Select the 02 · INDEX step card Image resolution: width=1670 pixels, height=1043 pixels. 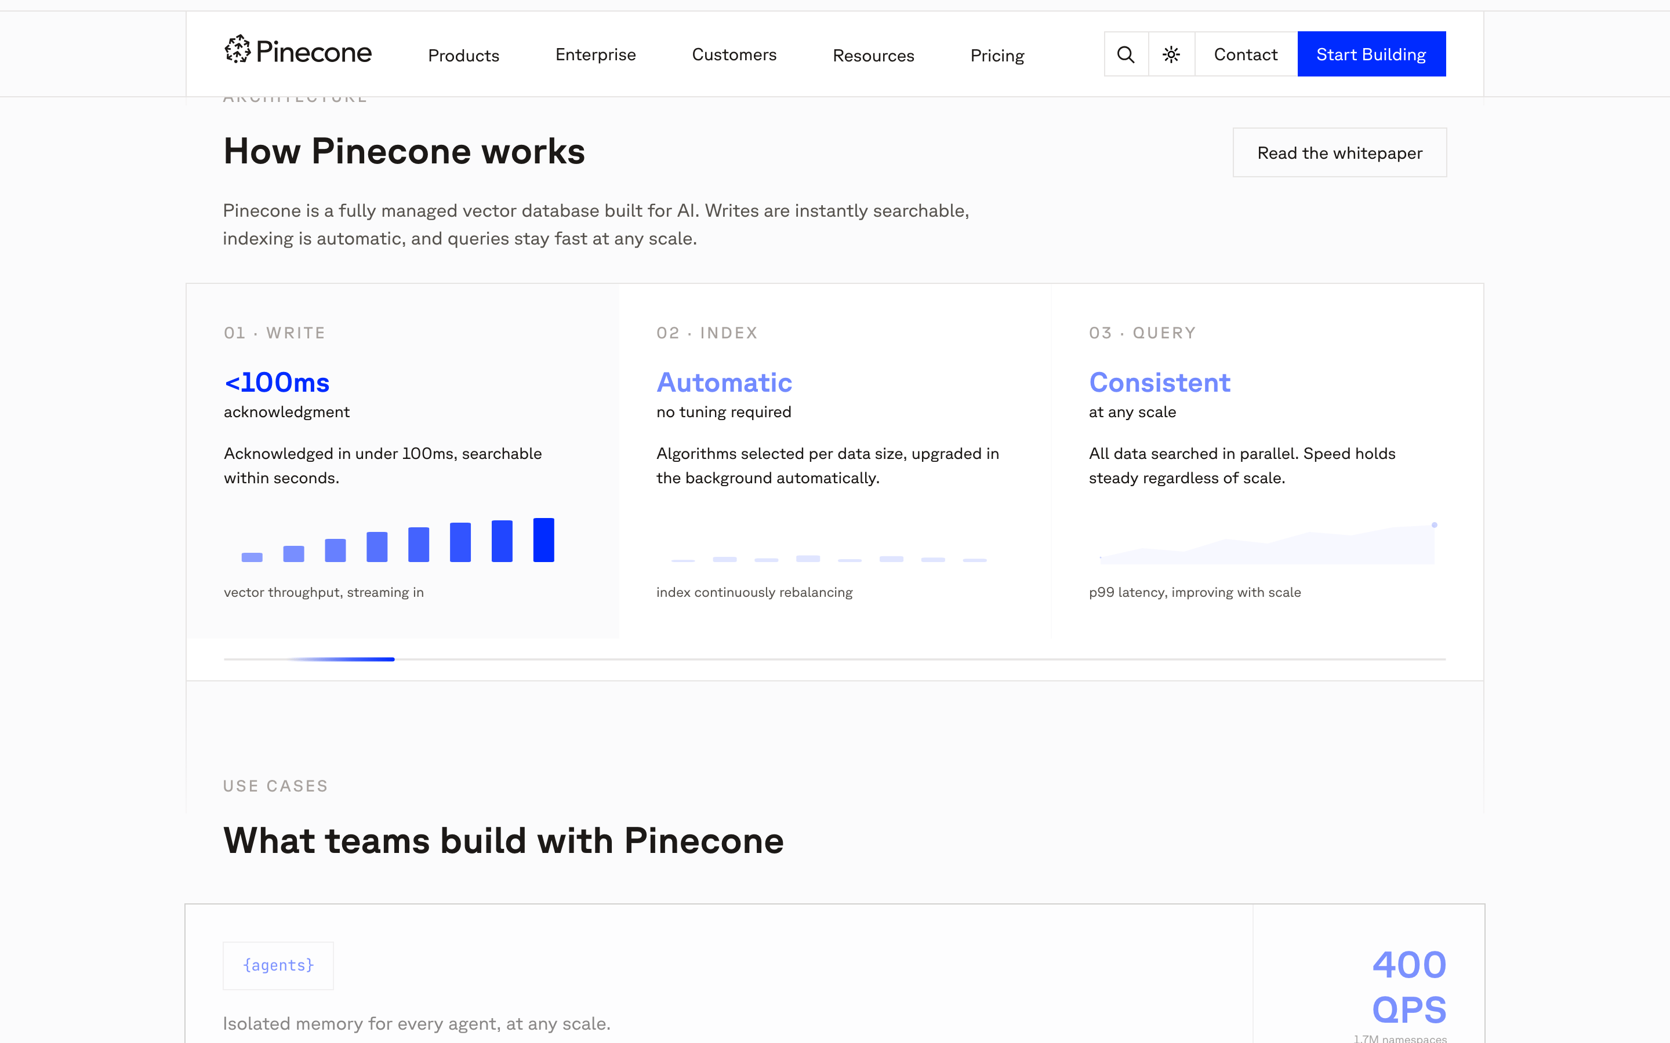coord(835,461)
